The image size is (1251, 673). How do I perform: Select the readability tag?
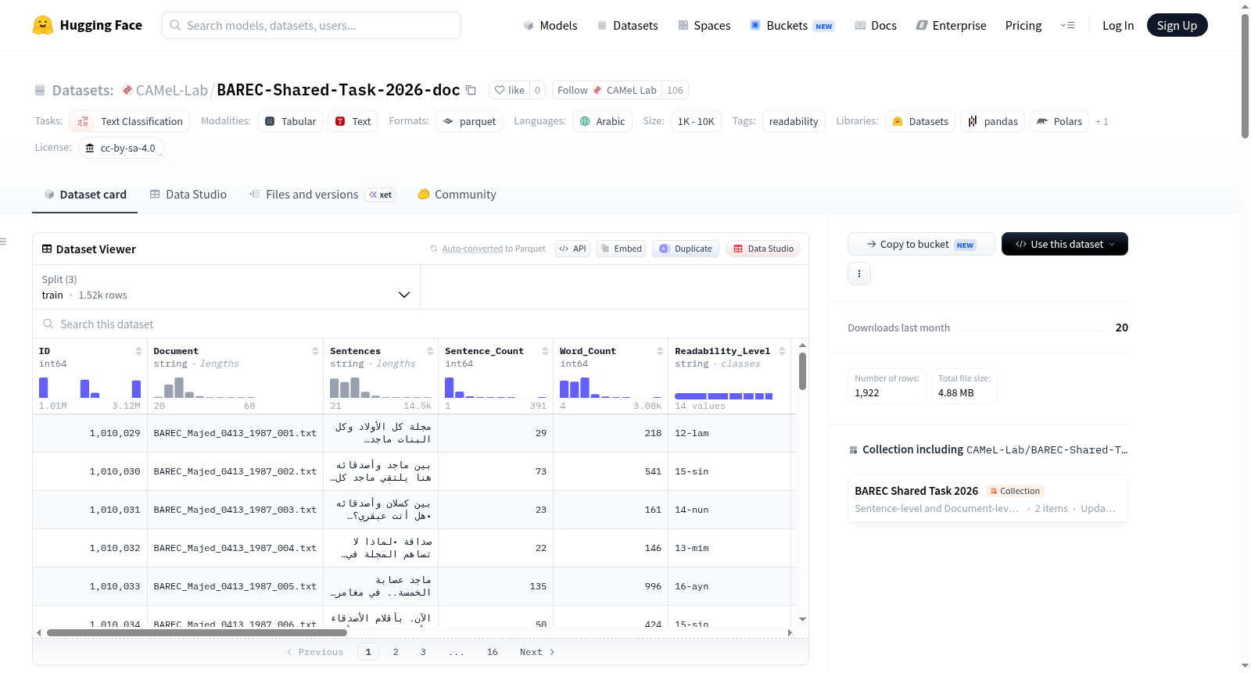point(794,121)
